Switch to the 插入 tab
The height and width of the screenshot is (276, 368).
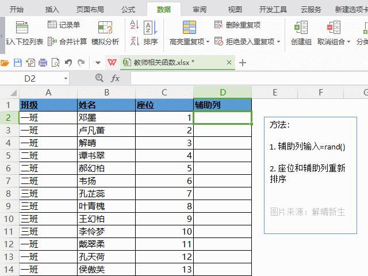52,10
